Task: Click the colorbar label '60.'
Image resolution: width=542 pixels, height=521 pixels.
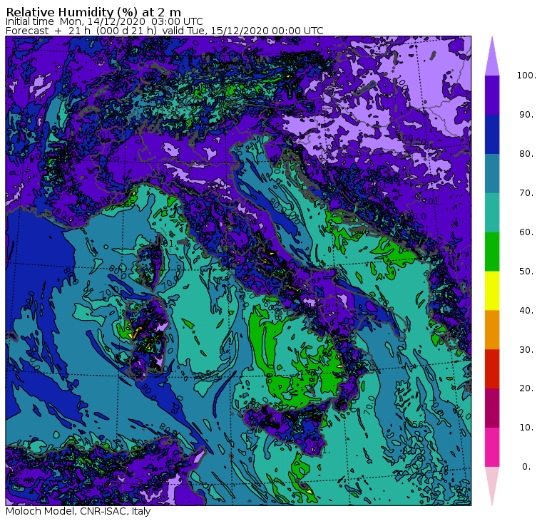Action: [x=526, y=232]
